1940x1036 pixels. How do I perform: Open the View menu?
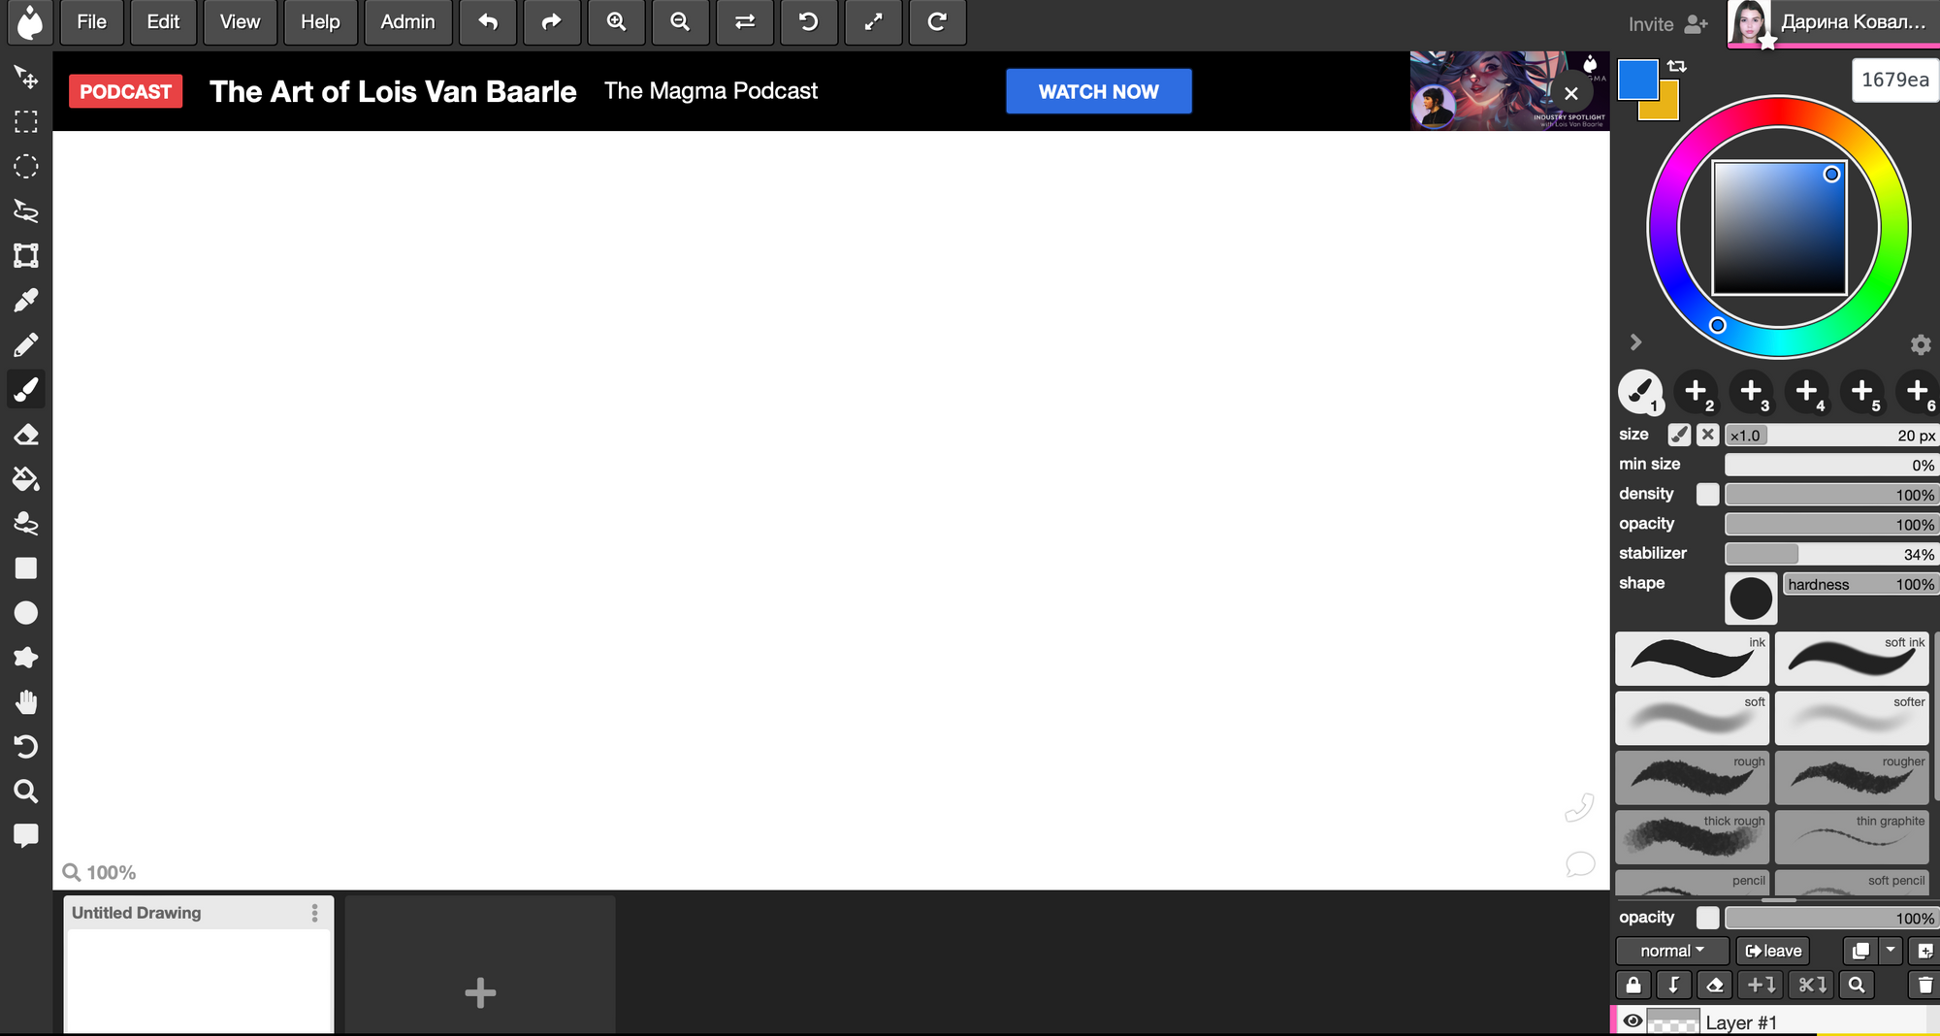240,22
